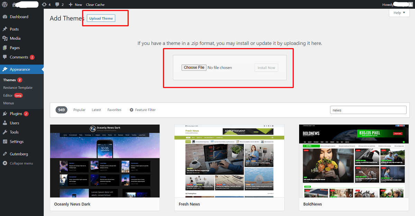Click the Choose File button

[194, 67]
